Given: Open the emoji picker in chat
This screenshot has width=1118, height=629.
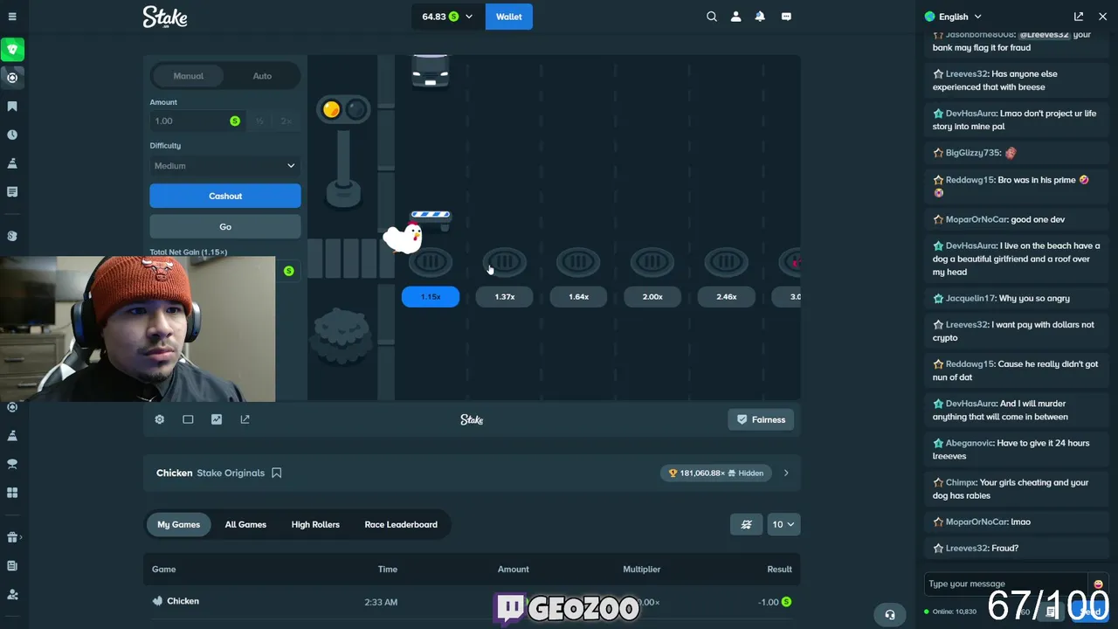Looking at the screenshot, I should (x=1098, y=584).
